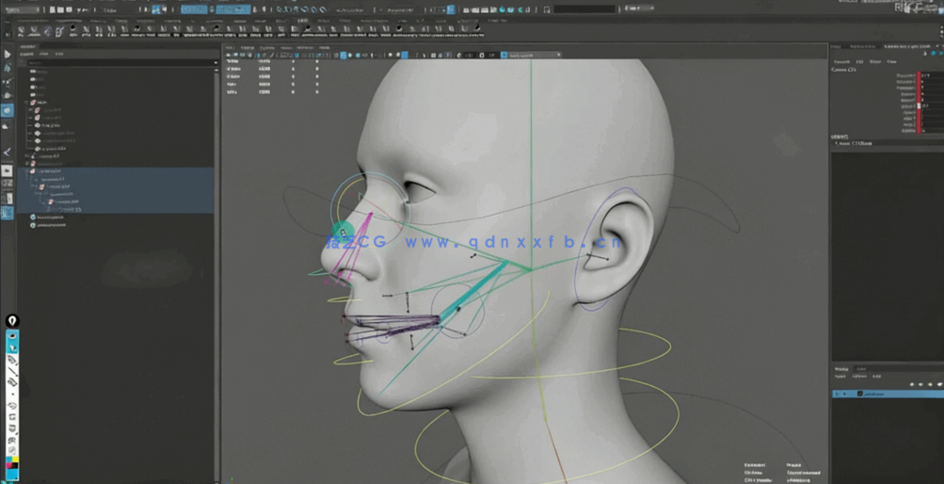Choose the Lasso Select tool

[x=8, y=69]
